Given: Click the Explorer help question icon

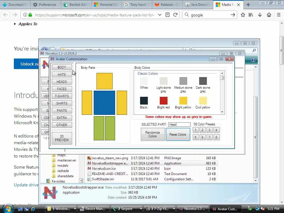Looking at the screenshot, I should point(253,60).
